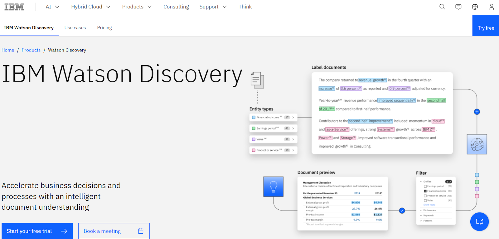Click Show more in the Filter panel
This screenshot has width=499, height=239.
pos(429,205)
